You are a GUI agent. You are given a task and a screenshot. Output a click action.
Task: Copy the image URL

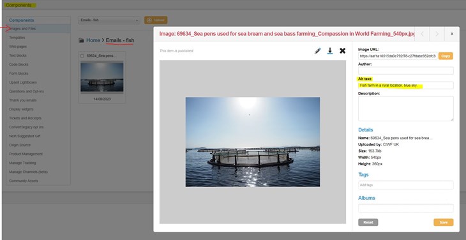446,56
